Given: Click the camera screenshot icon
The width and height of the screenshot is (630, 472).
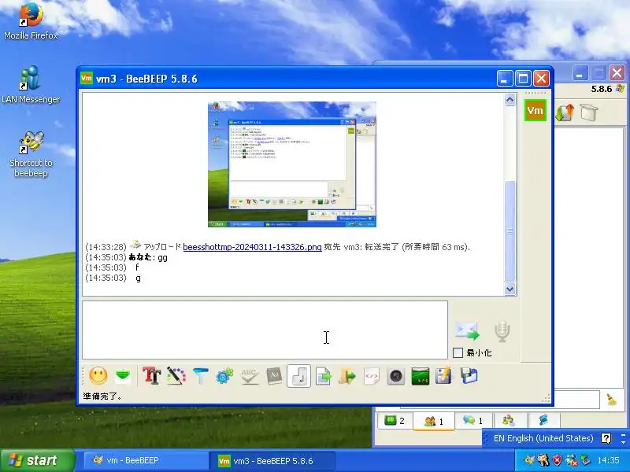Looking at the screenshot, I should coord(396,376).
